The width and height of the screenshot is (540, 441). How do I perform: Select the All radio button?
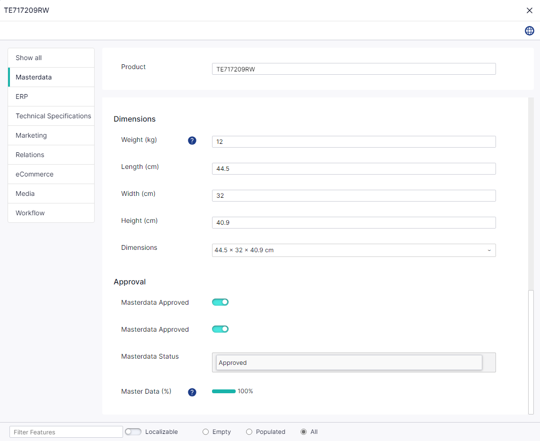(303, 432)
